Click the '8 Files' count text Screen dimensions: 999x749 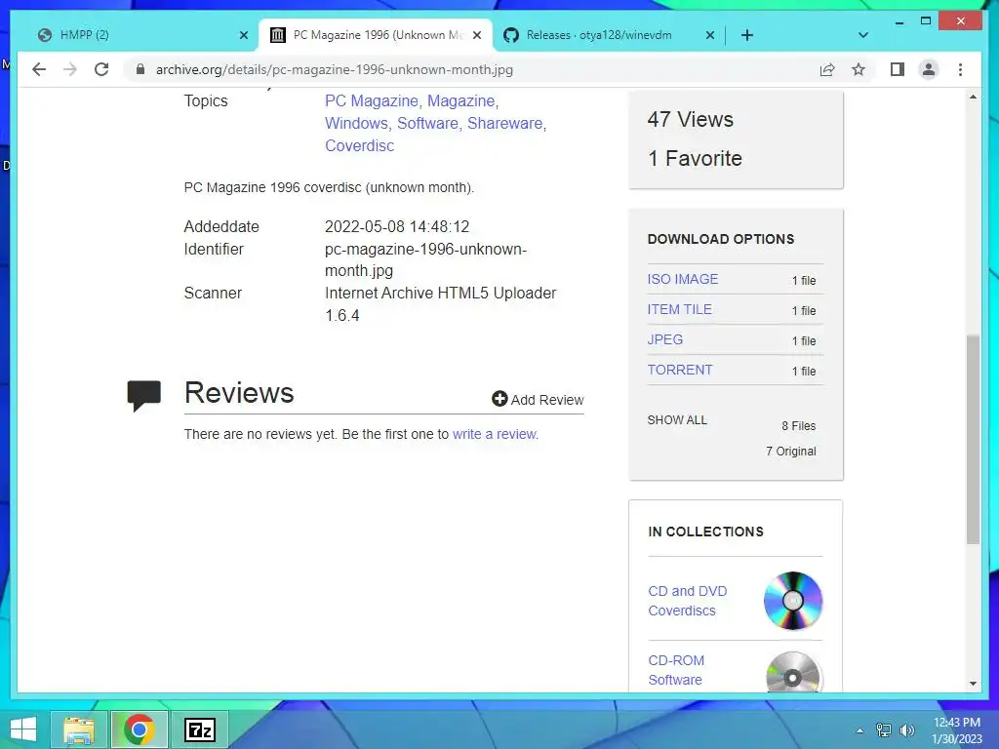coord(798,425)
